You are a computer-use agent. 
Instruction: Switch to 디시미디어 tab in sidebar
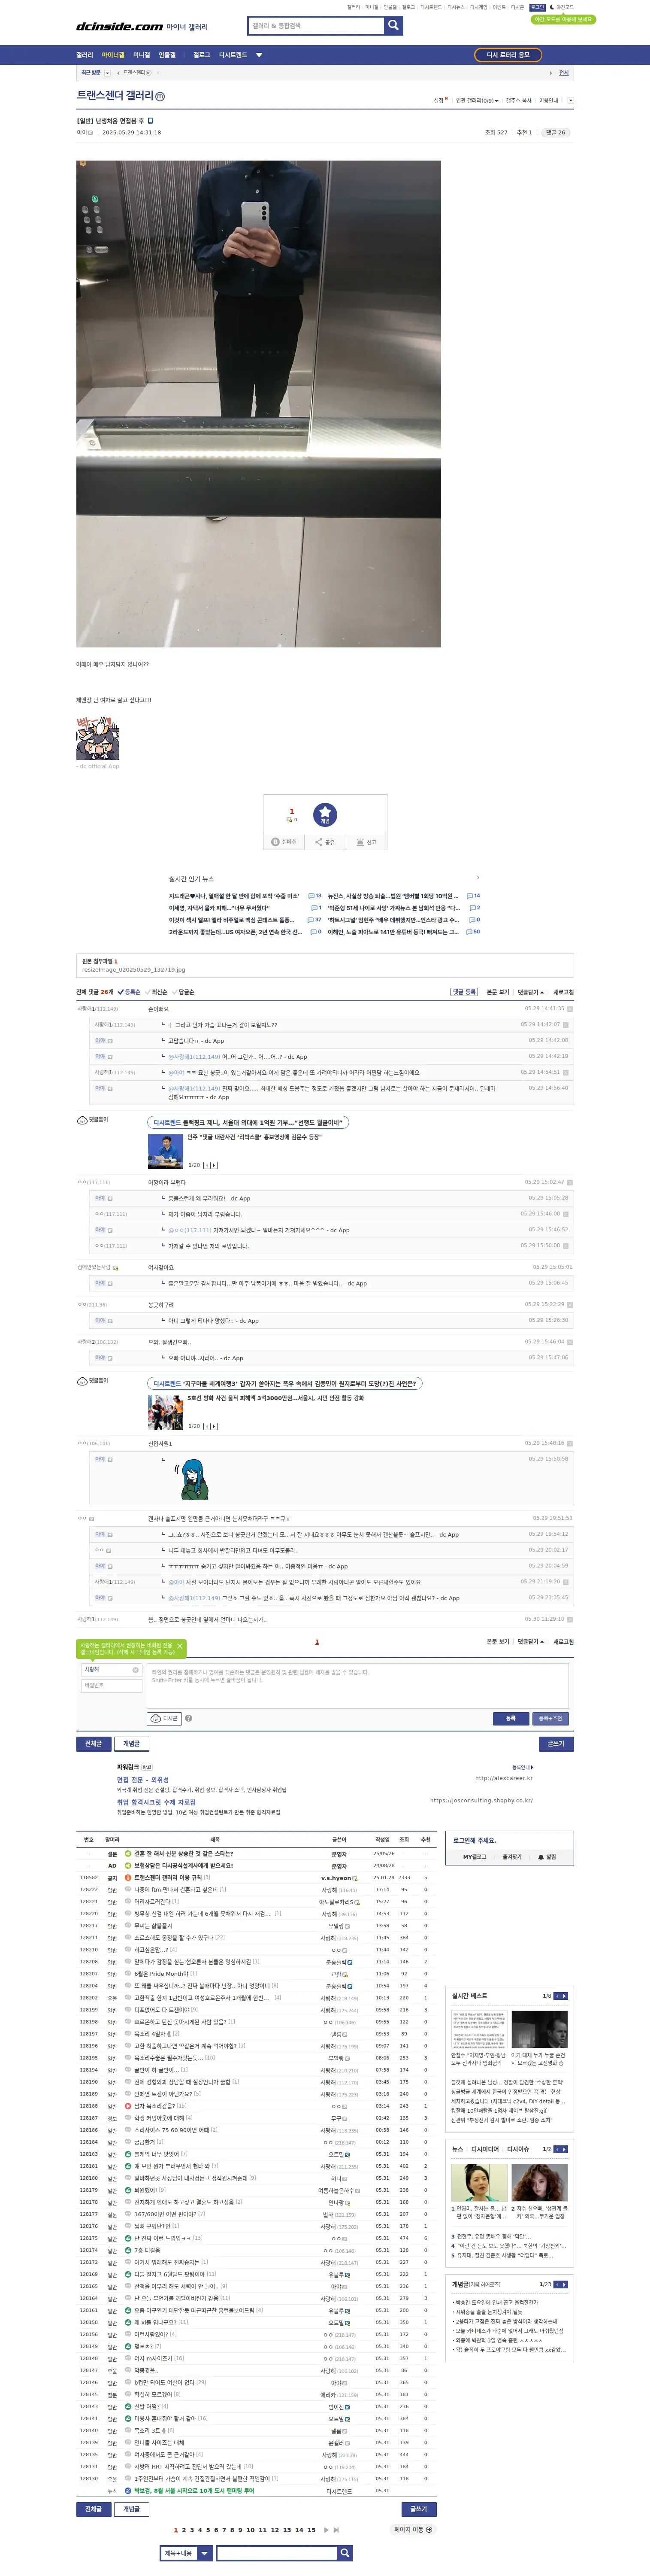(x=485, y=2148)
